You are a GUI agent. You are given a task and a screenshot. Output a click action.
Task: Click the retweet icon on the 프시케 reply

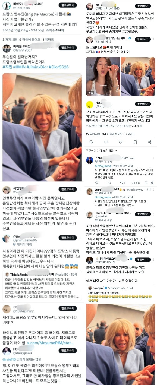tap(109, 183)
